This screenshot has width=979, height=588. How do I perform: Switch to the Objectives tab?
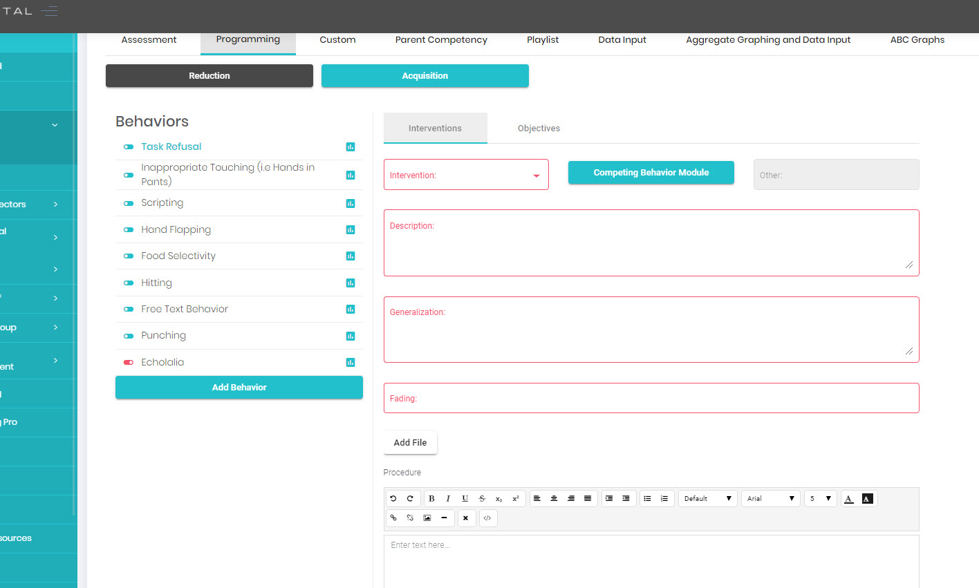539,129
